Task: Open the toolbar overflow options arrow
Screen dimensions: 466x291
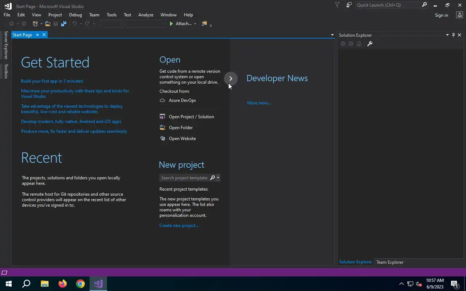Action: click(x=211, y=25)
